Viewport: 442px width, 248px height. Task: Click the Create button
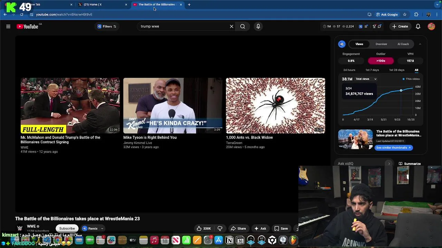pos(400,27)
